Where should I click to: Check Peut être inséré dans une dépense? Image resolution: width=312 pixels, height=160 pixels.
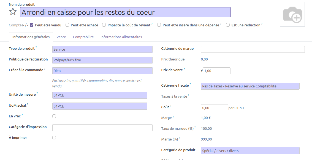(159, 25)
